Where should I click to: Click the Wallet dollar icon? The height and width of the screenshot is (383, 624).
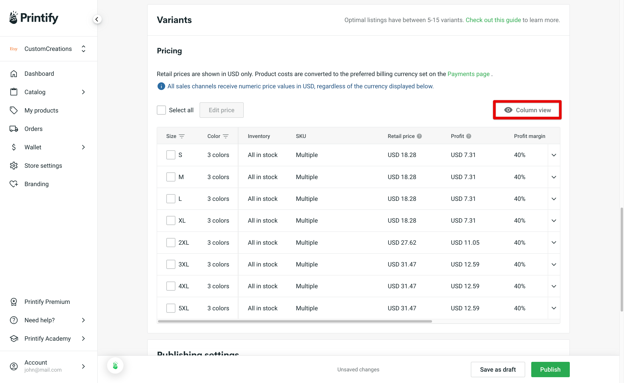pyautogui.click(x=14, y=147)
